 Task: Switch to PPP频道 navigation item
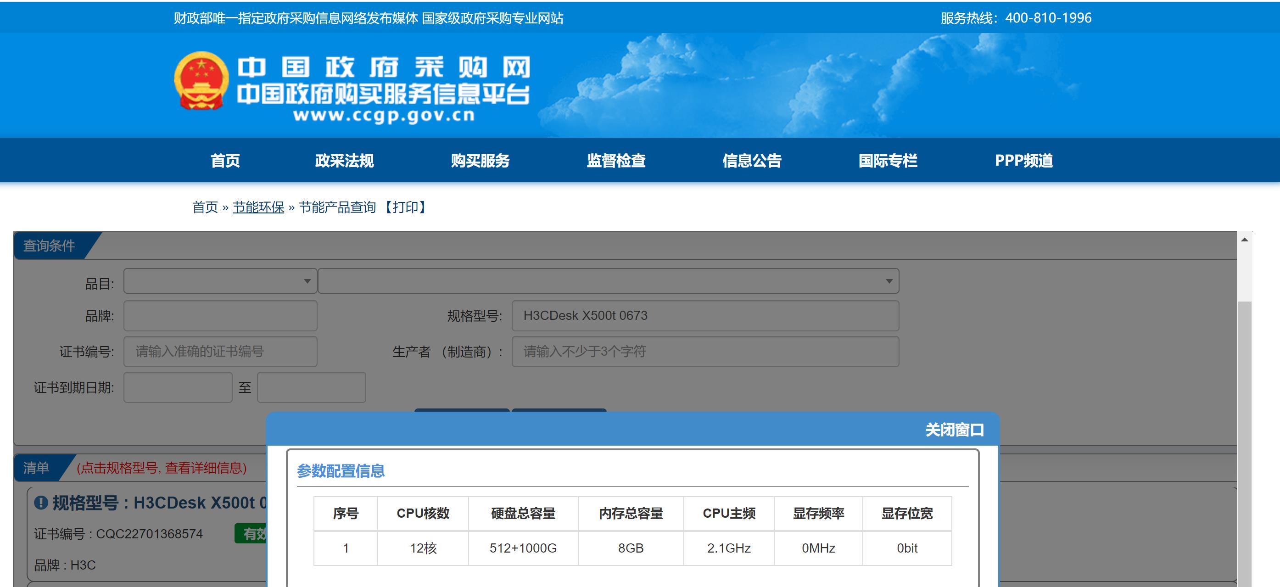tap(1023, 161)
